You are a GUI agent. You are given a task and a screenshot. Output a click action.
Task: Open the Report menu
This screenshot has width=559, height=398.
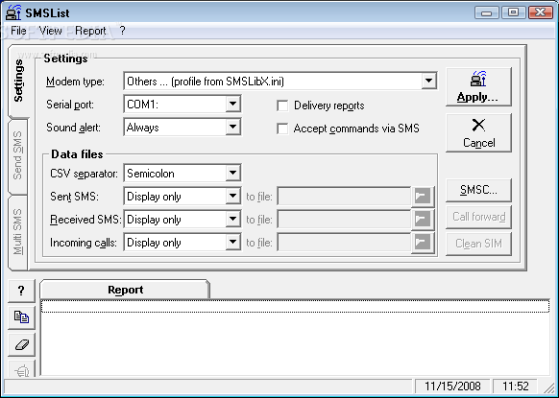pyautogui.click(x=90, y=31)
